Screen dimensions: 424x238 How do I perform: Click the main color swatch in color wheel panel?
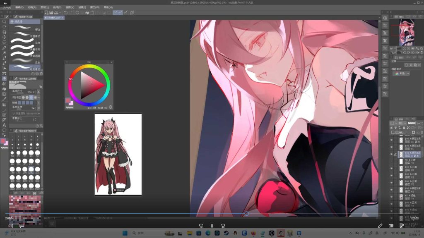click(67, 101)
